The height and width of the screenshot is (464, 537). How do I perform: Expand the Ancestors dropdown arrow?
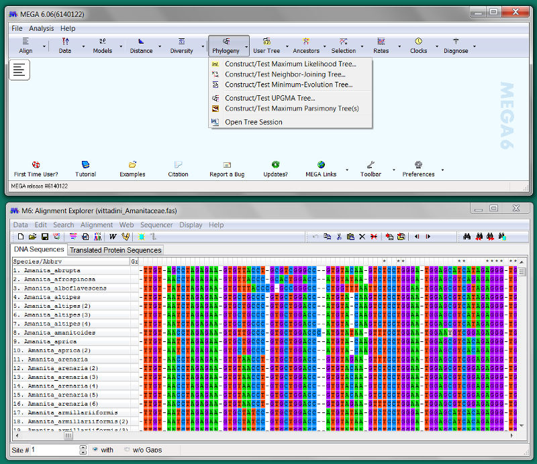(x=325, y=46)
